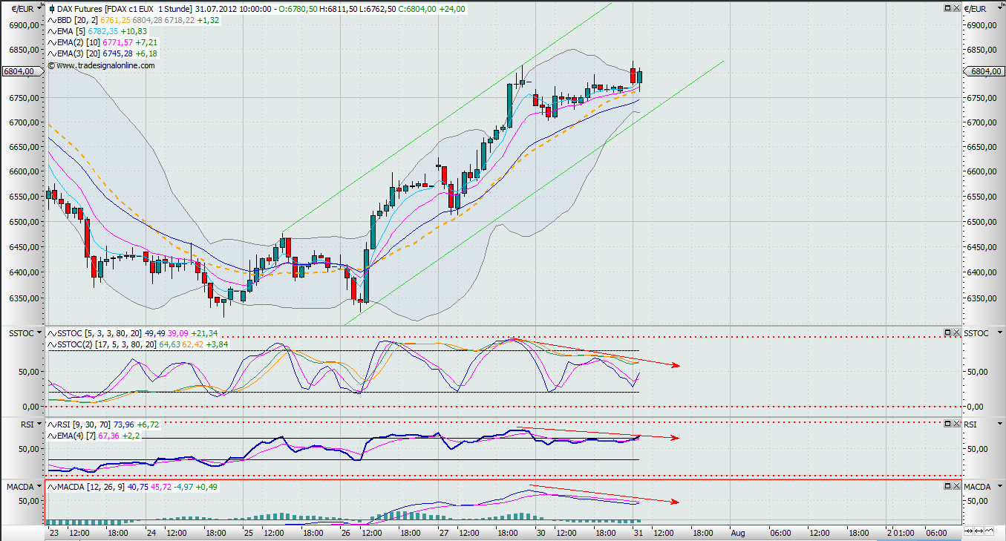Click the BBD indicator wave icon

point(51,20)
